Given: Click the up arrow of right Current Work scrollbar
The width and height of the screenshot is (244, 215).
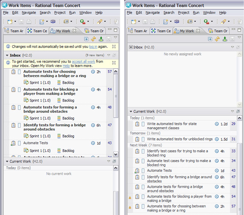Looking at the screenshot, I should point(239,118).
